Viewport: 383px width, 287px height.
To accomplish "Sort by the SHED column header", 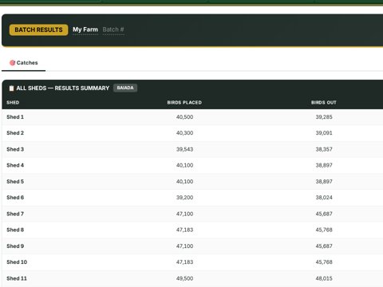I will click(x=13, y=103).
